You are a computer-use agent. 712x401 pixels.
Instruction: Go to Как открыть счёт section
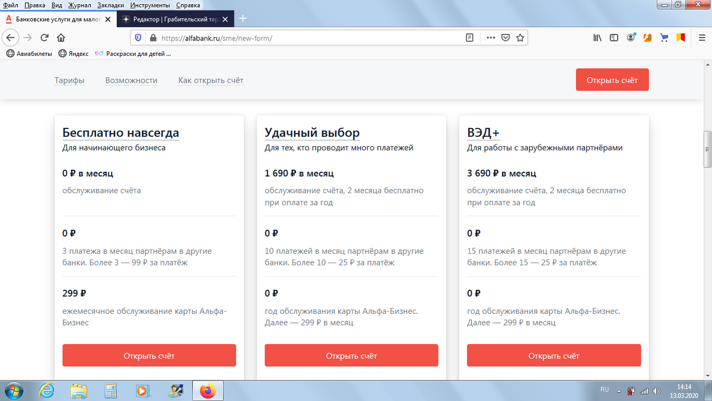click(x=211, y=80)
